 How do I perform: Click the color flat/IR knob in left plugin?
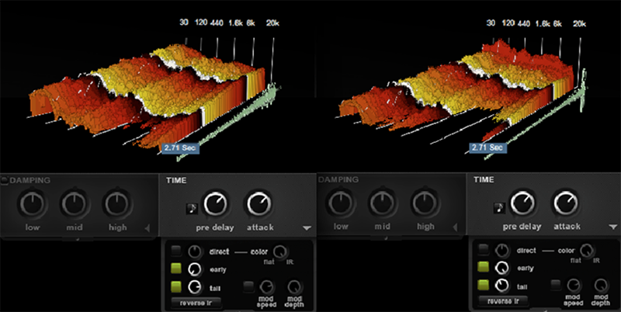[x=278, y=251]
